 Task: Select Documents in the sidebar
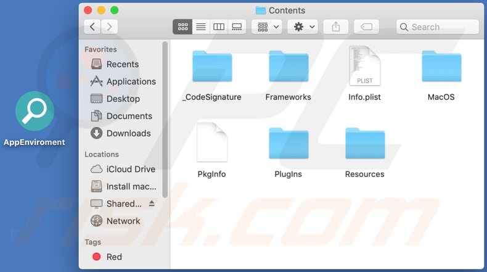coord(123,116)
